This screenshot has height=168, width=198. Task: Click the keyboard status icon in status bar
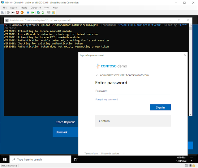[x=187, y=166]
